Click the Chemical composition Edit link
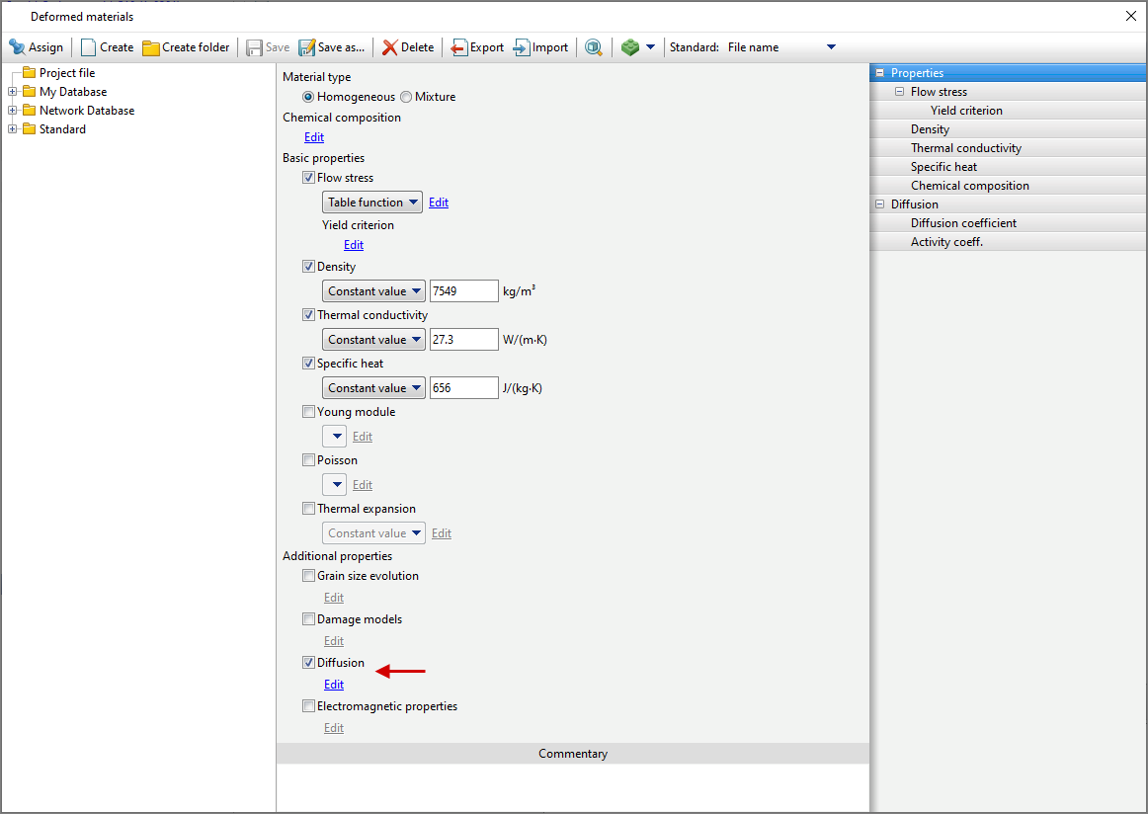This screenshot has height=814, width=1148. 314,137
